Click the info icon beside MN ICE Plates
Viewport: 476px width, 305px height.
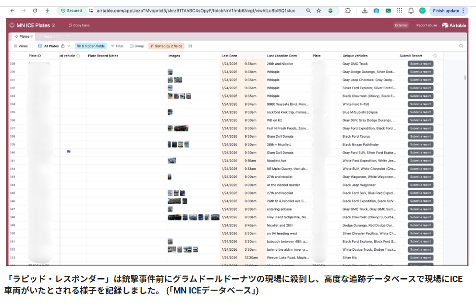coord(53,25)
